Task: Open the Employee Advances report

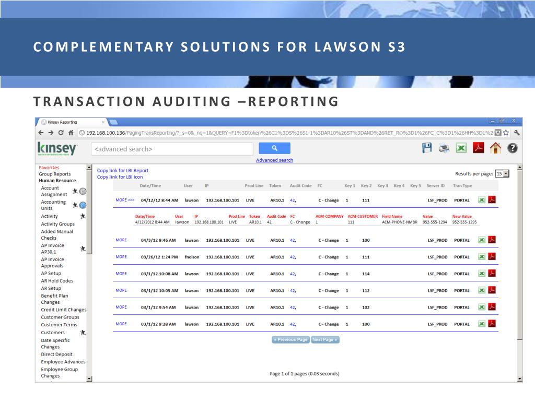Action: click(63, 362)
